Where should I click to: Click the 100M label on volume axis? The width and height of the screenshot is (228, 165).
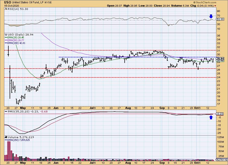(221, 142)
